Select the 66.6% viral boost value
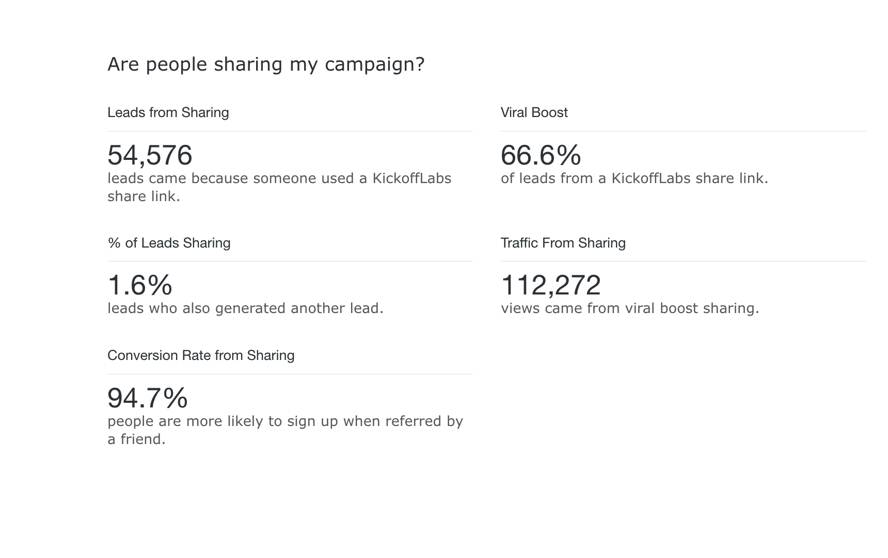Image resolution: width=888 pixels, height=558 pixels. tap(541, 155)
